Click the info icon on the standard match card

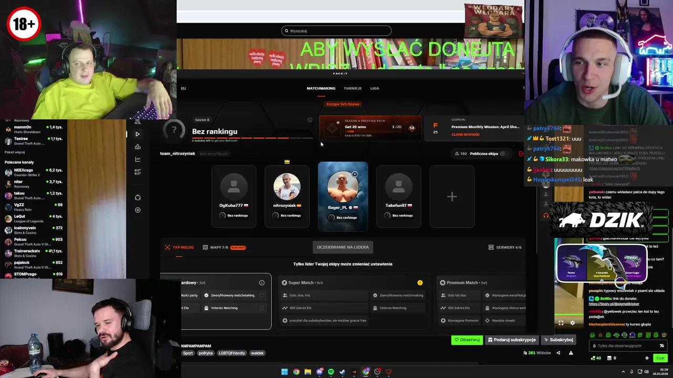click(261, 282)
